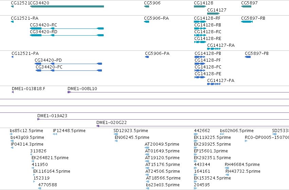
Task: Select EST AT19120.5prime
Action: tap(147, 161)
